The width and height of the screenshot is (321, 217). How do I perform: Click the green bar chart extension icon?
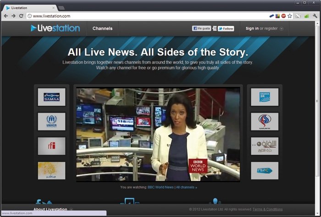(306, 16)
